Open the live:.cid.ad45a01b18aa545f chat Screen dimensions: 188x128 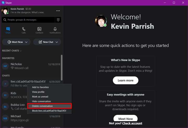point(31,84)
